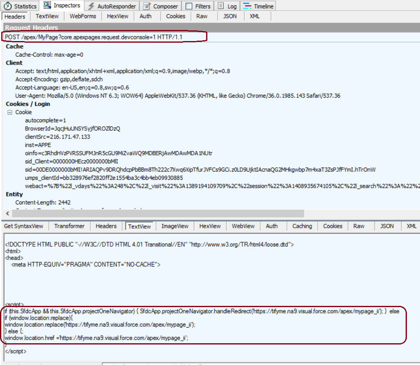
Task: Switch to the AutoResponder tab
Action: pos(112,6)
